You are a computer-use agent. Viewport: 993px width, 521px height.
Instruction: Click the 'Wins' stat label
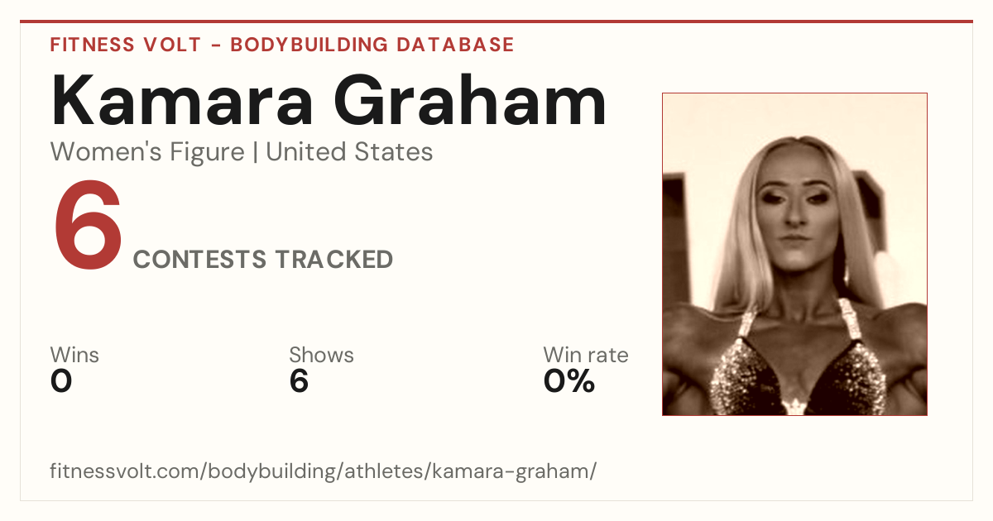point(74,356)
